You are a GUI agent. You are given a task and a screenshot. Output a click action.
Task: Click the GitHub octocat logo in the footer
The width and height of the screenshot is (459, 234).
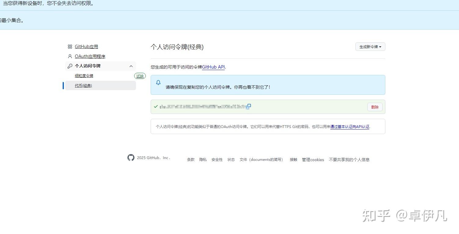(131, 158)
